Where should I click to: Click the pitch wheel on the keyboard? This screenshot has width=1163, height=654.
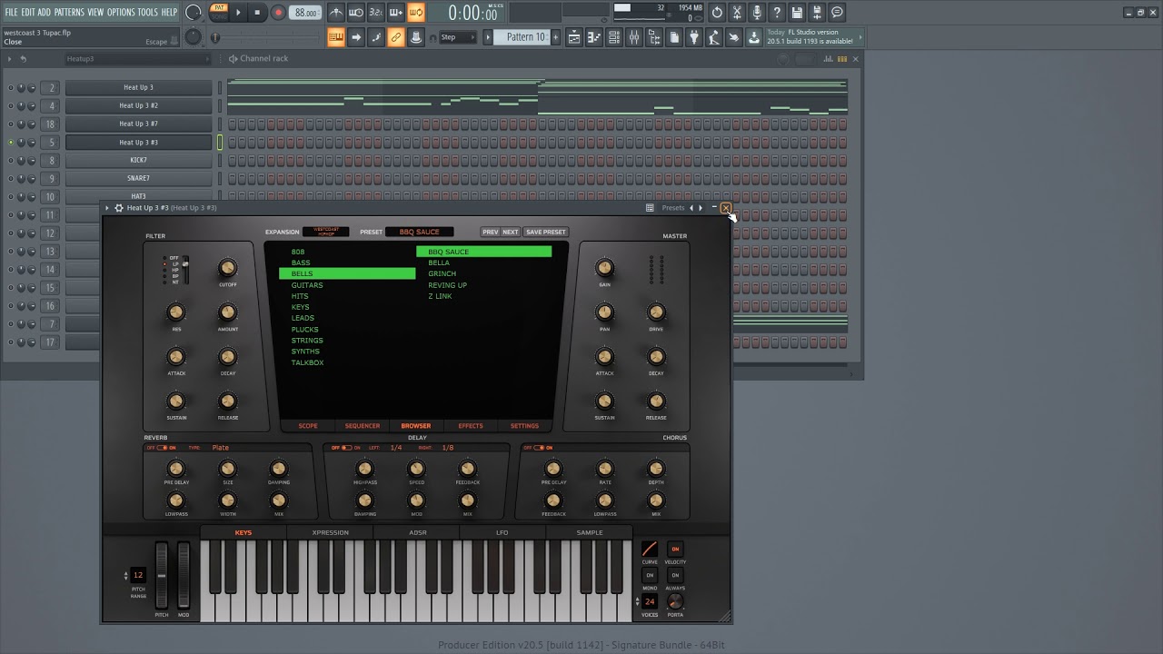click(x=162, y=575)
